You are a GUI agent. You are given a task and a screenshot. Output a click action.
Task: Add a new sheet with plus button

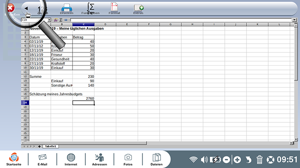39,146
